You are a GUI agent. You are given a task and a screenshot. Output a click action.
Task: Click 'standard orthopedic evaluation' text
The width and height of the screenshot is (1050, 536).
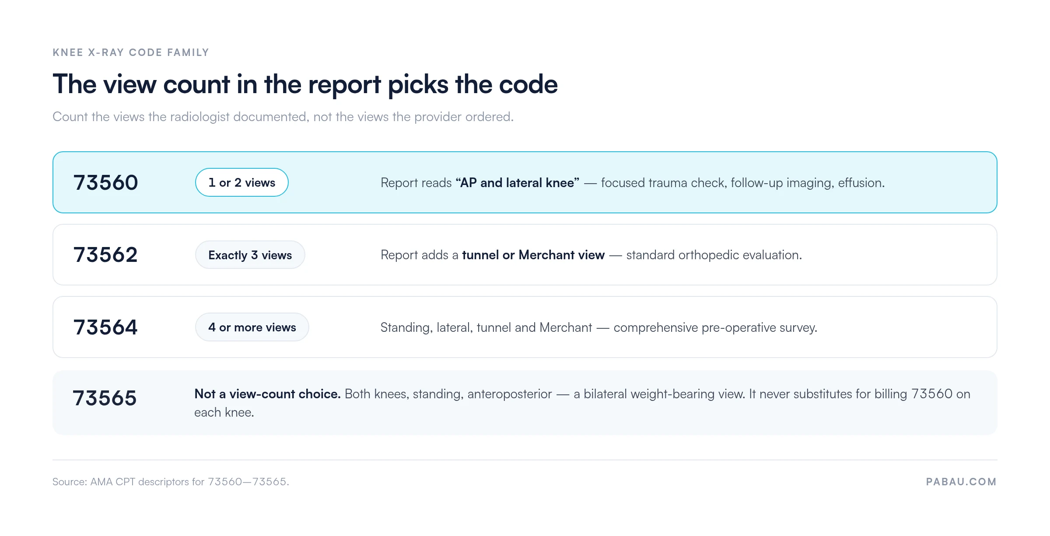pos(714,255)
